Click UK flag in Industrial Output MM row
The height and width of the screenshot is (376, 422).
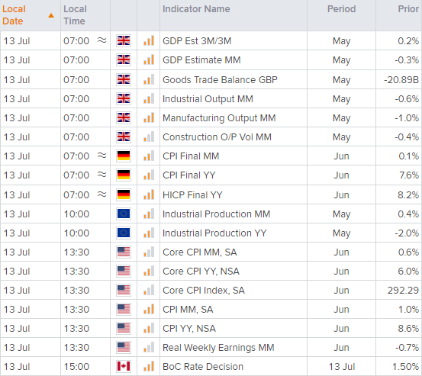124,99
